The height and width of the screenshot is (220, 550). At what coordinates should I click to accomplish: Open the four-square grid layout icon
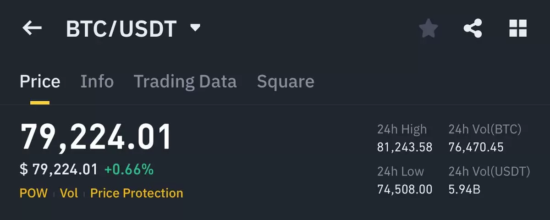(x=518, y=28)
